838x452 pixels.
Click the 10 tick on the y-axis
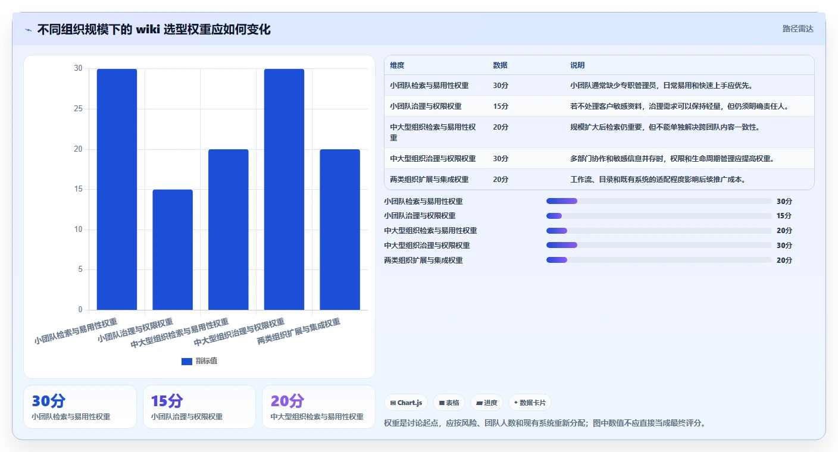coord(78,230)
